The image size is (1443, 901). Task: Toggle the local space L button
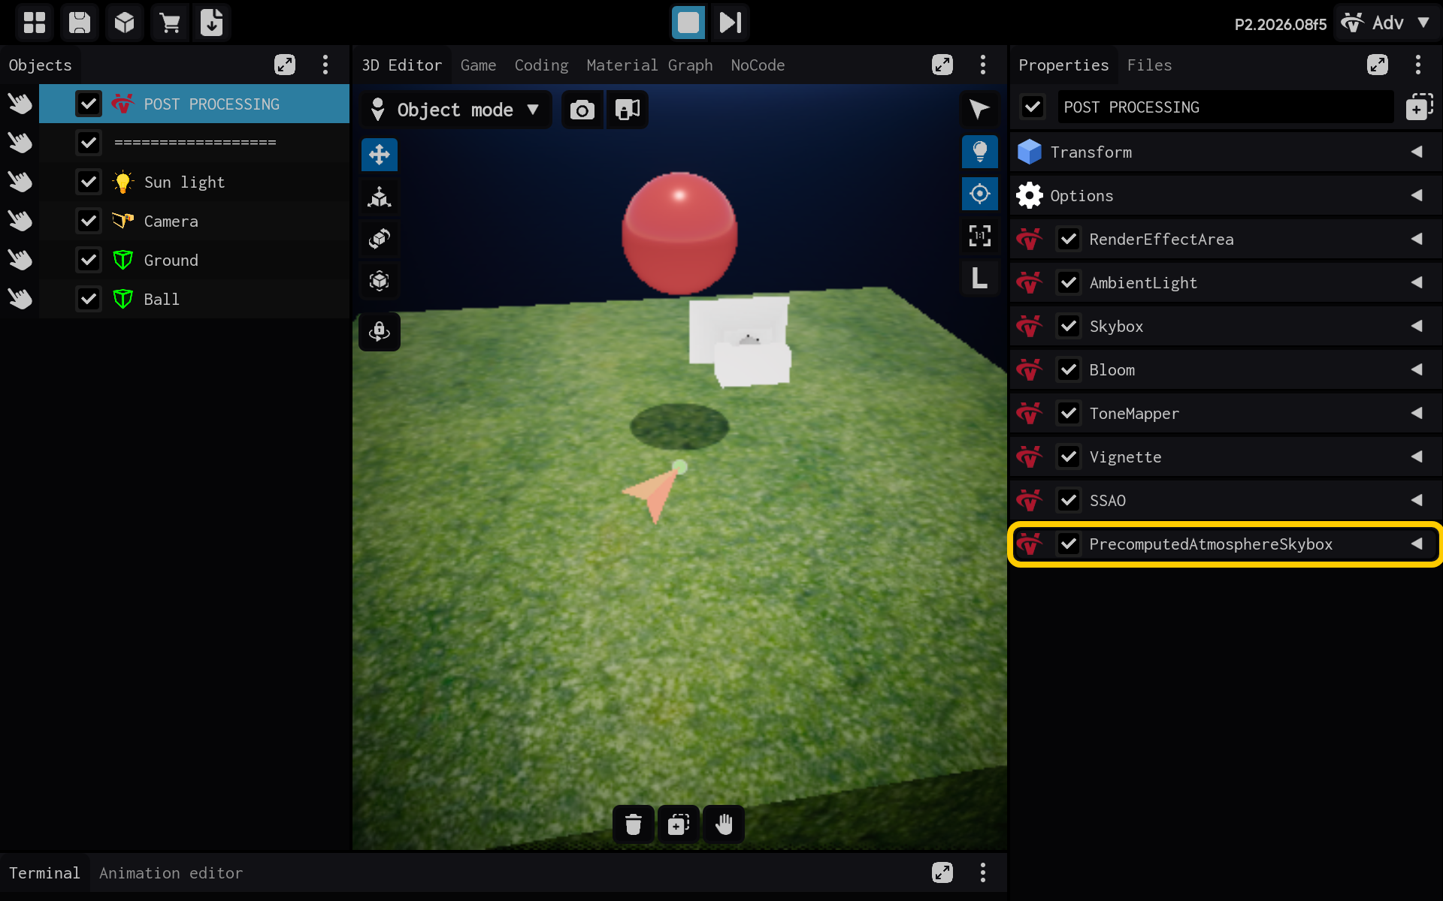[980, 278]
